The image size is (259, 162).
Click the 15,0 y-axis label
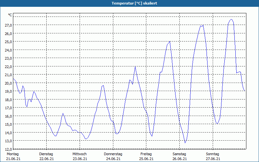[x=8, y=124]
